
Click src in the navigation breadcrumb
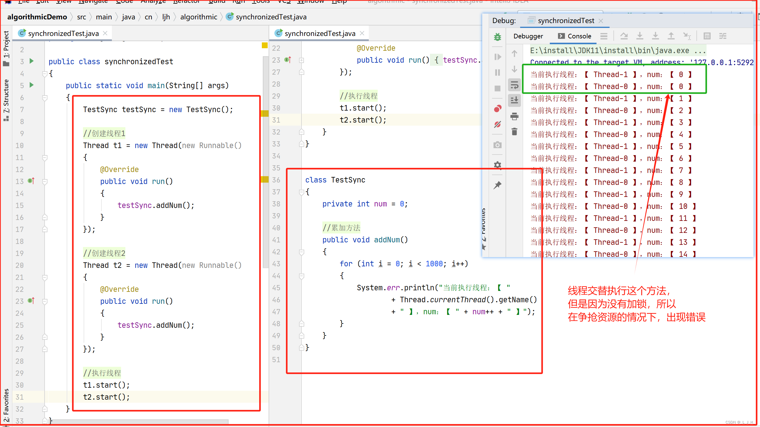81,17
